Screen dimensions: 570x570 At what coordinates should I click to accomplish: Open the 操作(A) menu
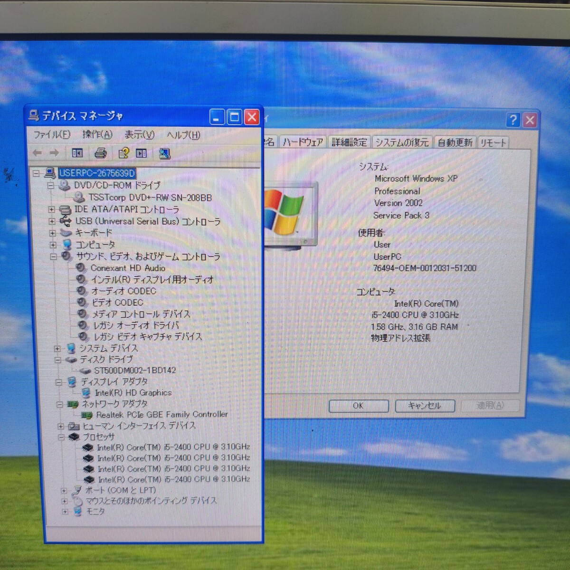click(x=97, y=134)
